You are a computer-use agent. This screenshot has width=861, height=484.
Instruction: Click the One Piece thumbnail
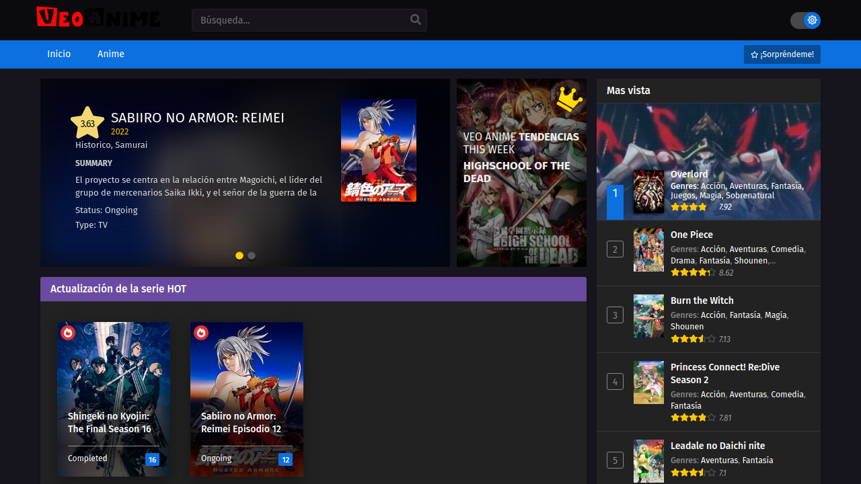pyautogui.click(x=648, y=250)
